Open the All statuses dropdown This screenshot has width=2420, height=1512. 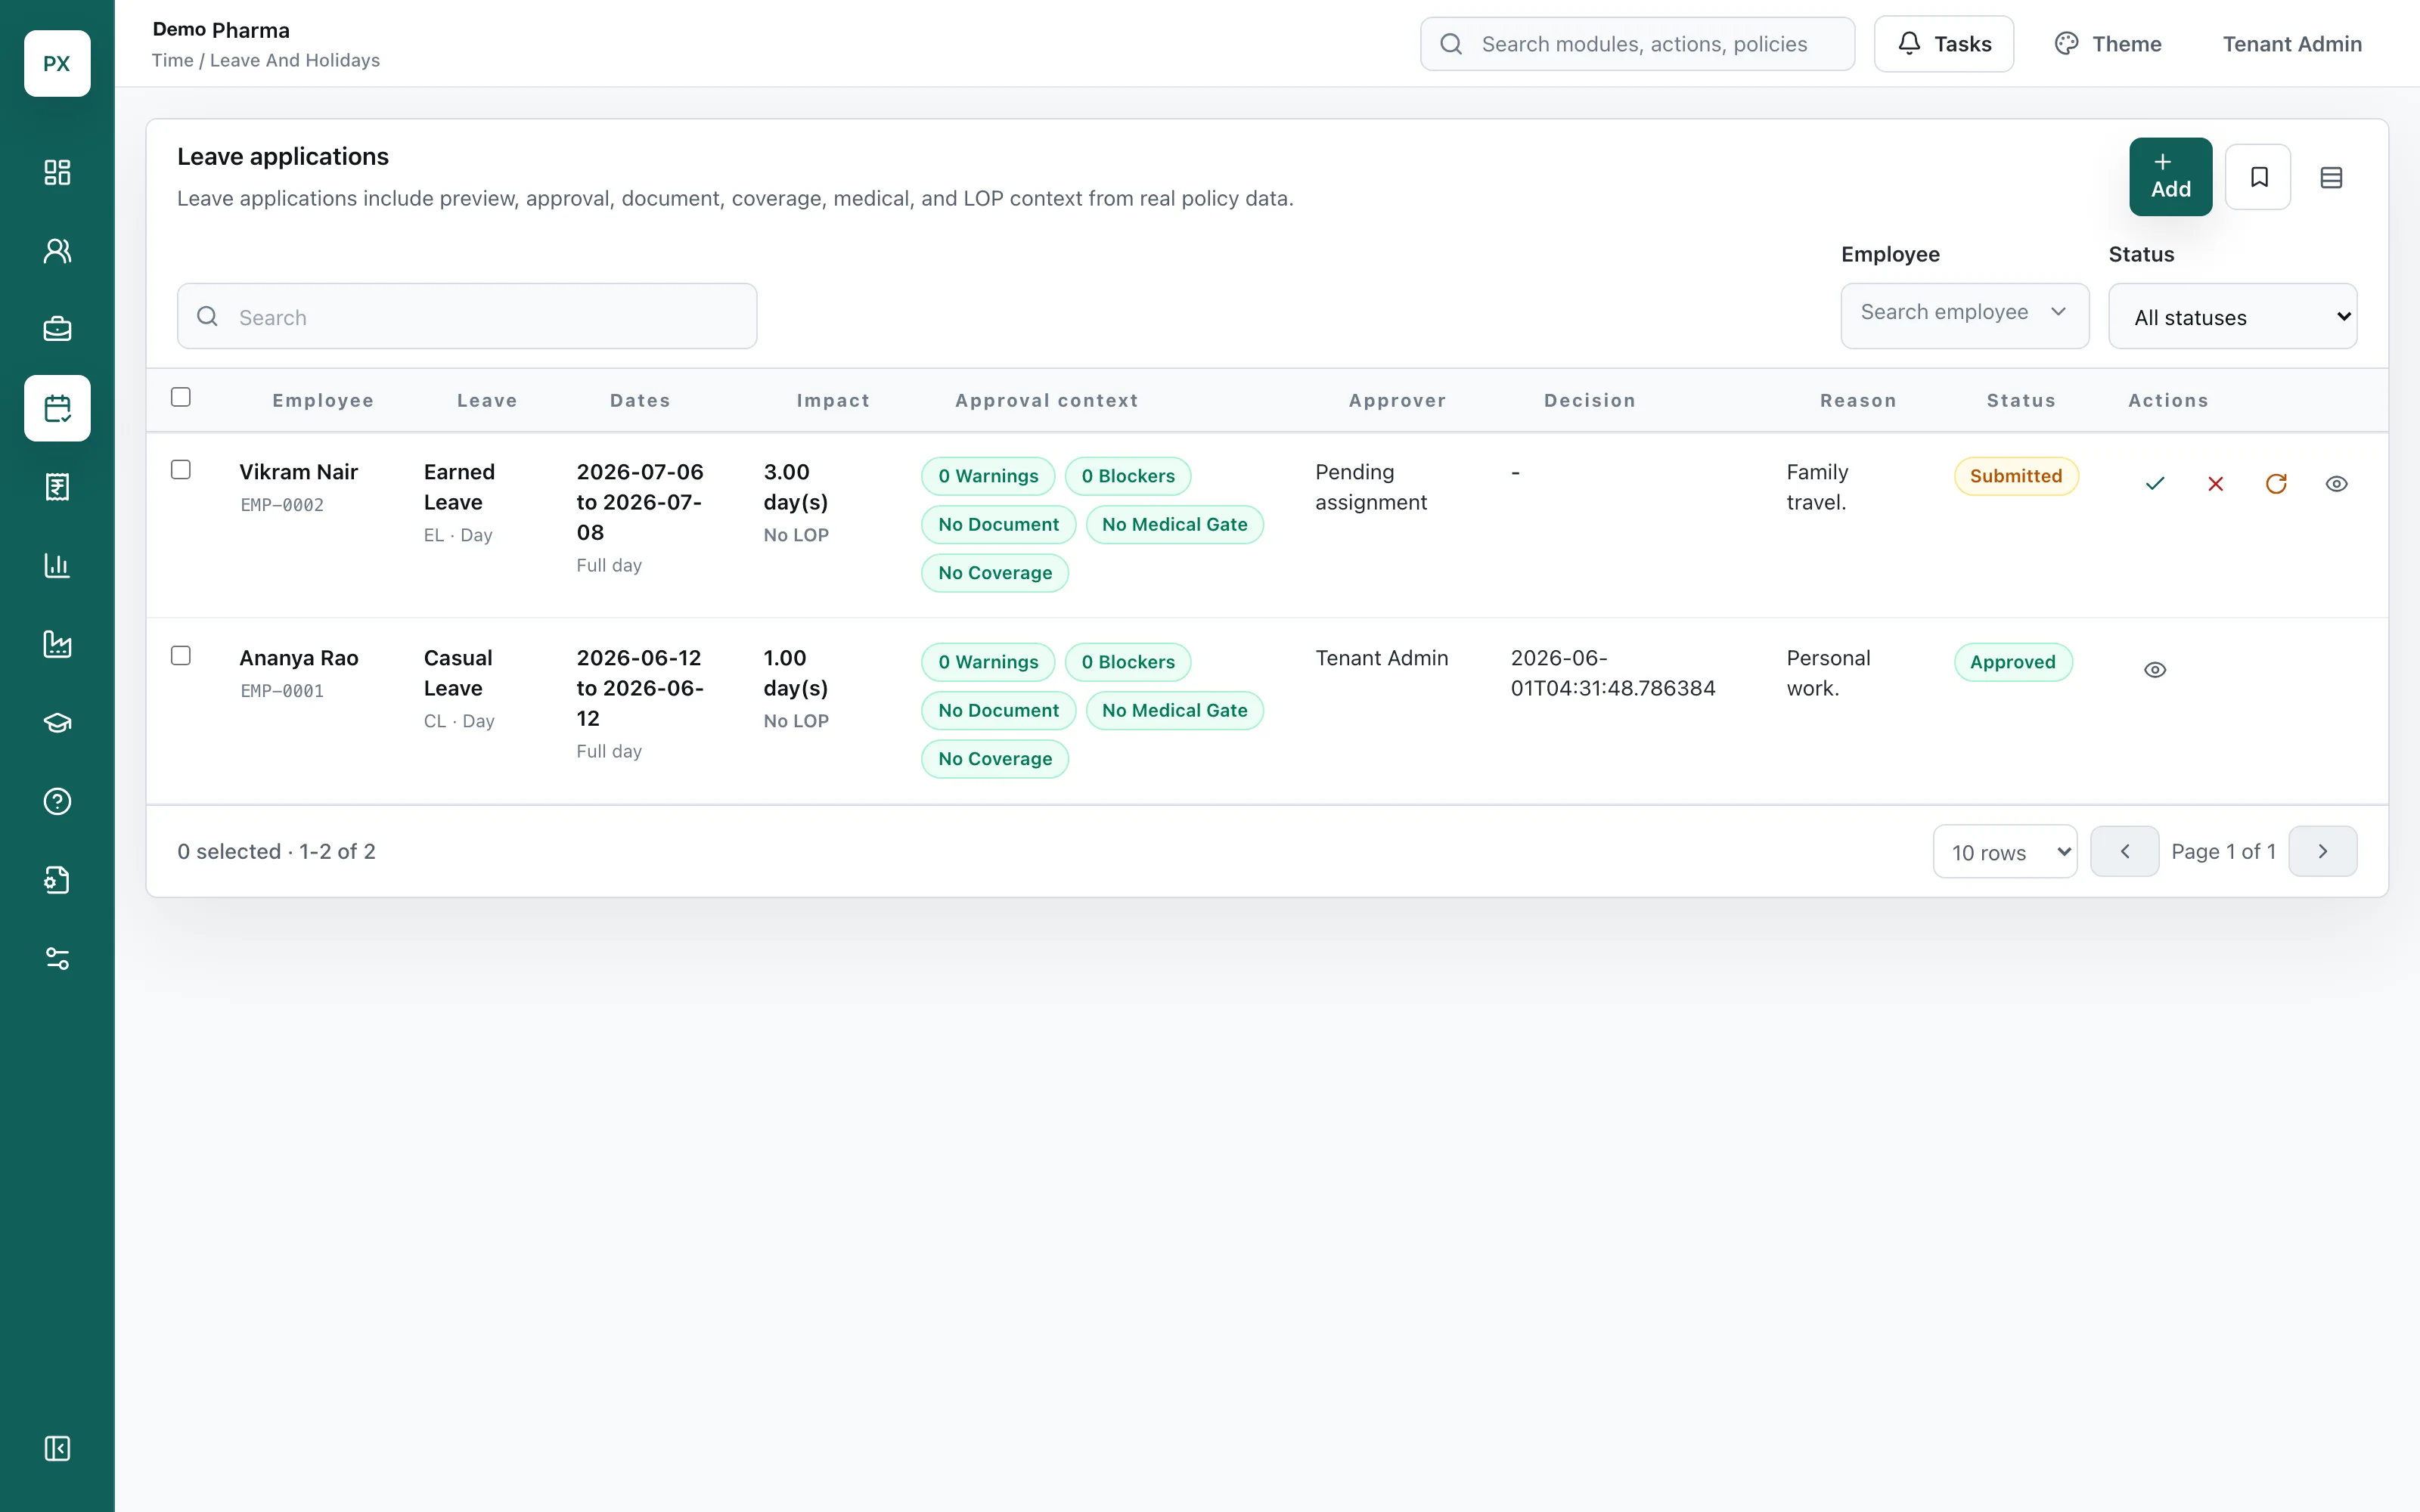coord(2232,316)
